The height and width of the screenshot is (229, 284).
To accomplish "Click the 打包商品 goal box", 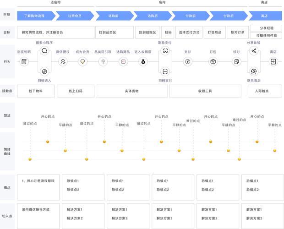I will (x=215, y=33).
